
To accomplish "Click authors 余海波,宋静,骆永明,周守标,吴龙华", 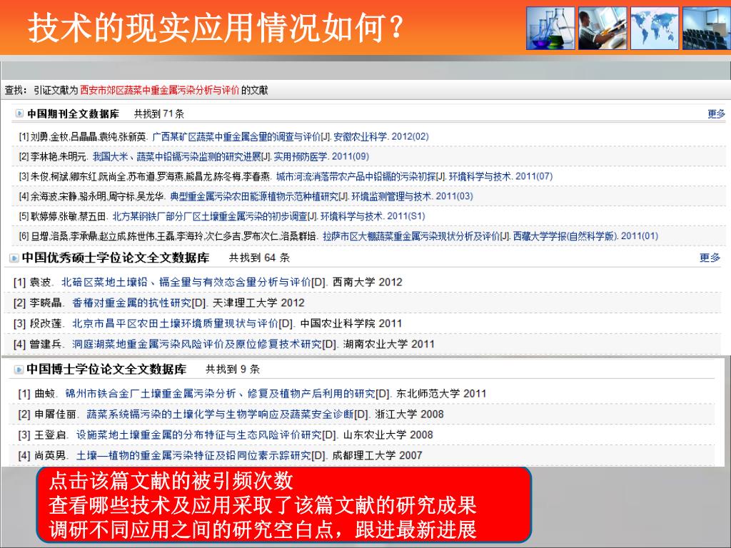I will (97, 197).
